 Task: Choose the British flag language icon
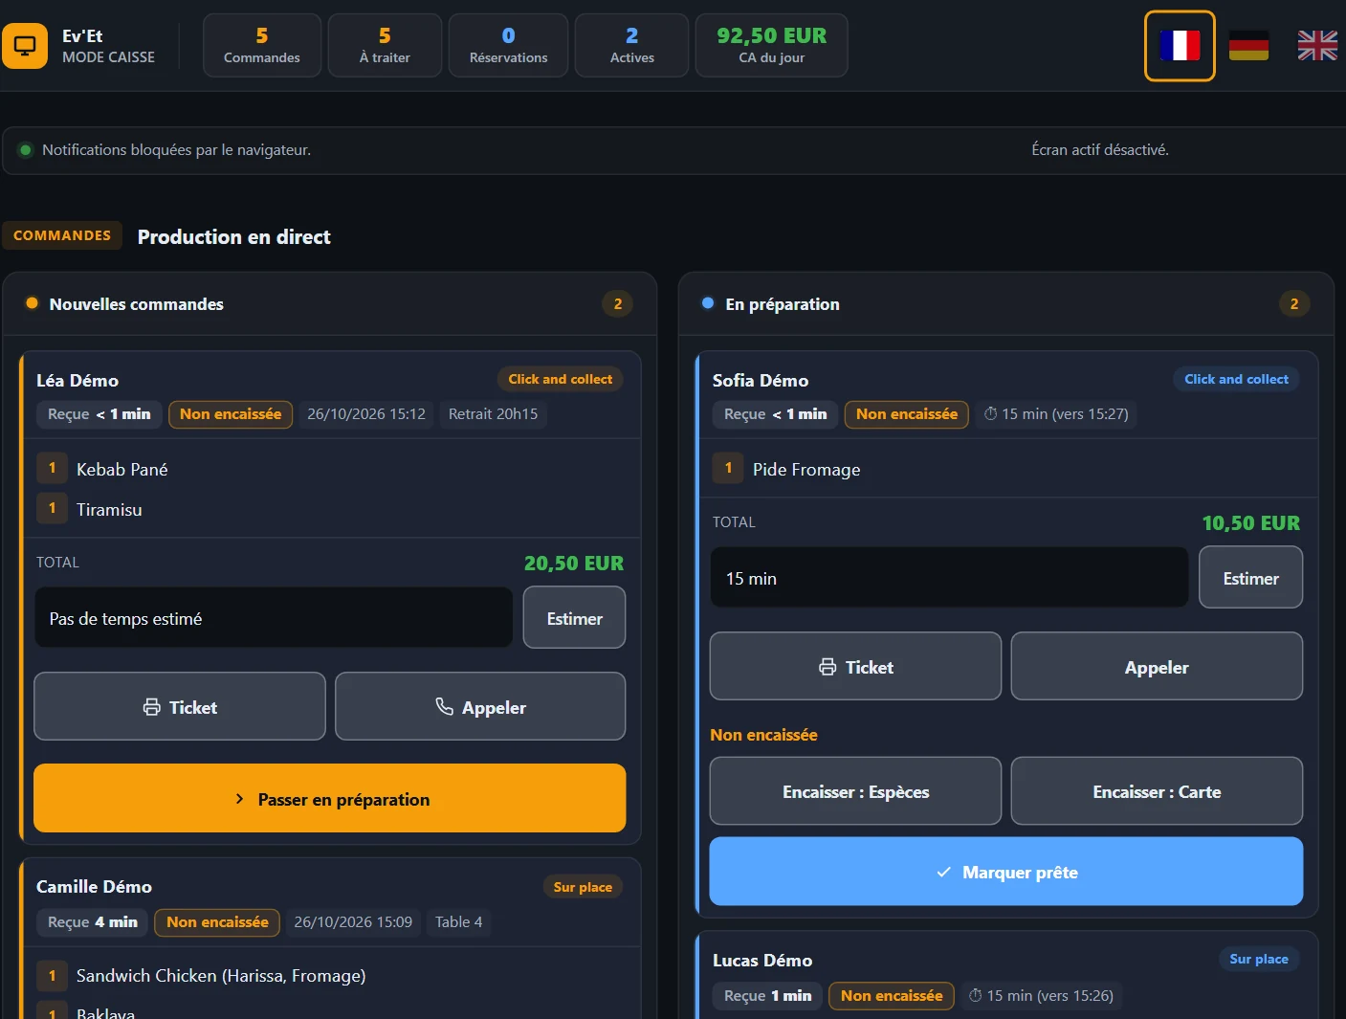pyautogui.click(x=1317, y=46)
